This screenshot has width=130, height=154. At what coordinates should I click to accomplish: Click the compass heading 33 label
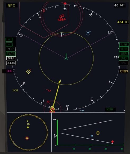[91, 15]
